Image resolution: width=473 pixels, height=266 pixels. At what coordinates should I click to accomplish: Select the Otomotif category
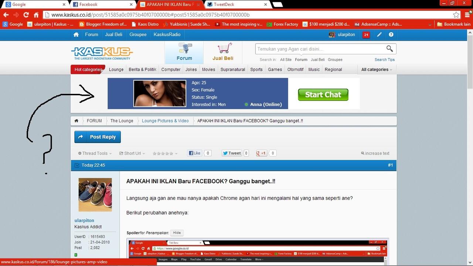(x=295, y=69)
